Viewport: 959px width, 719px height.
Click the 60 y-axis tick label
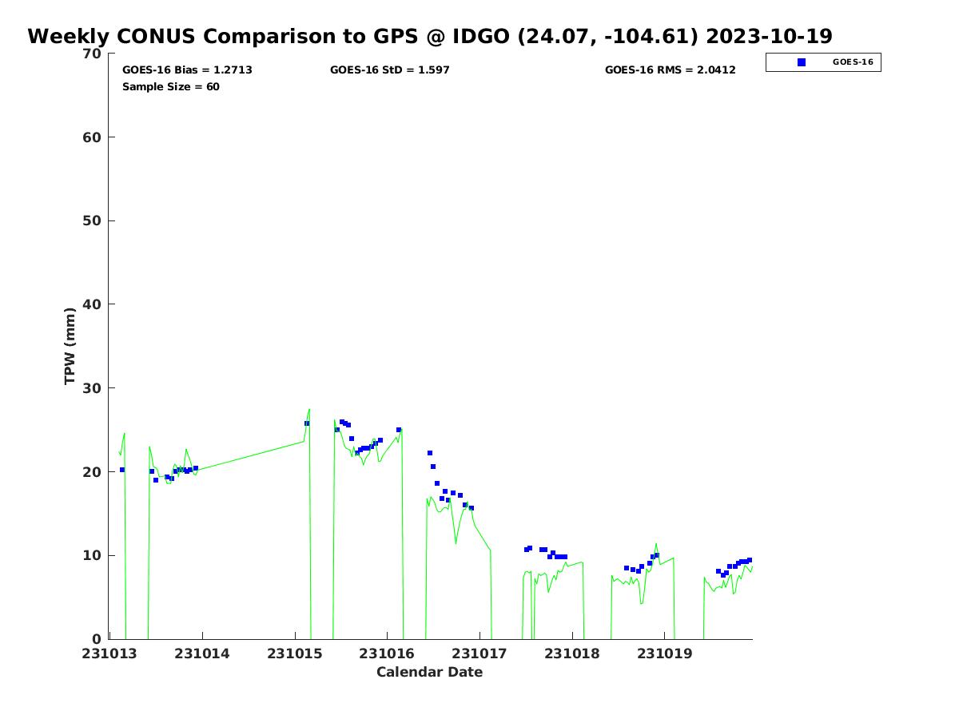click(93, 137)
